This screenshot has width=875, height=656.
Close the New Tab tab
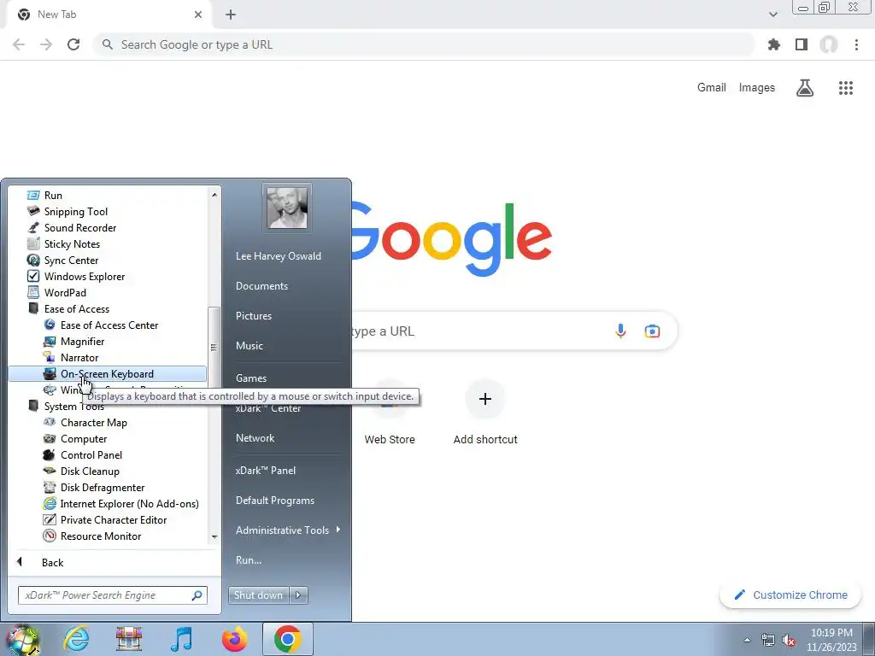198,15
